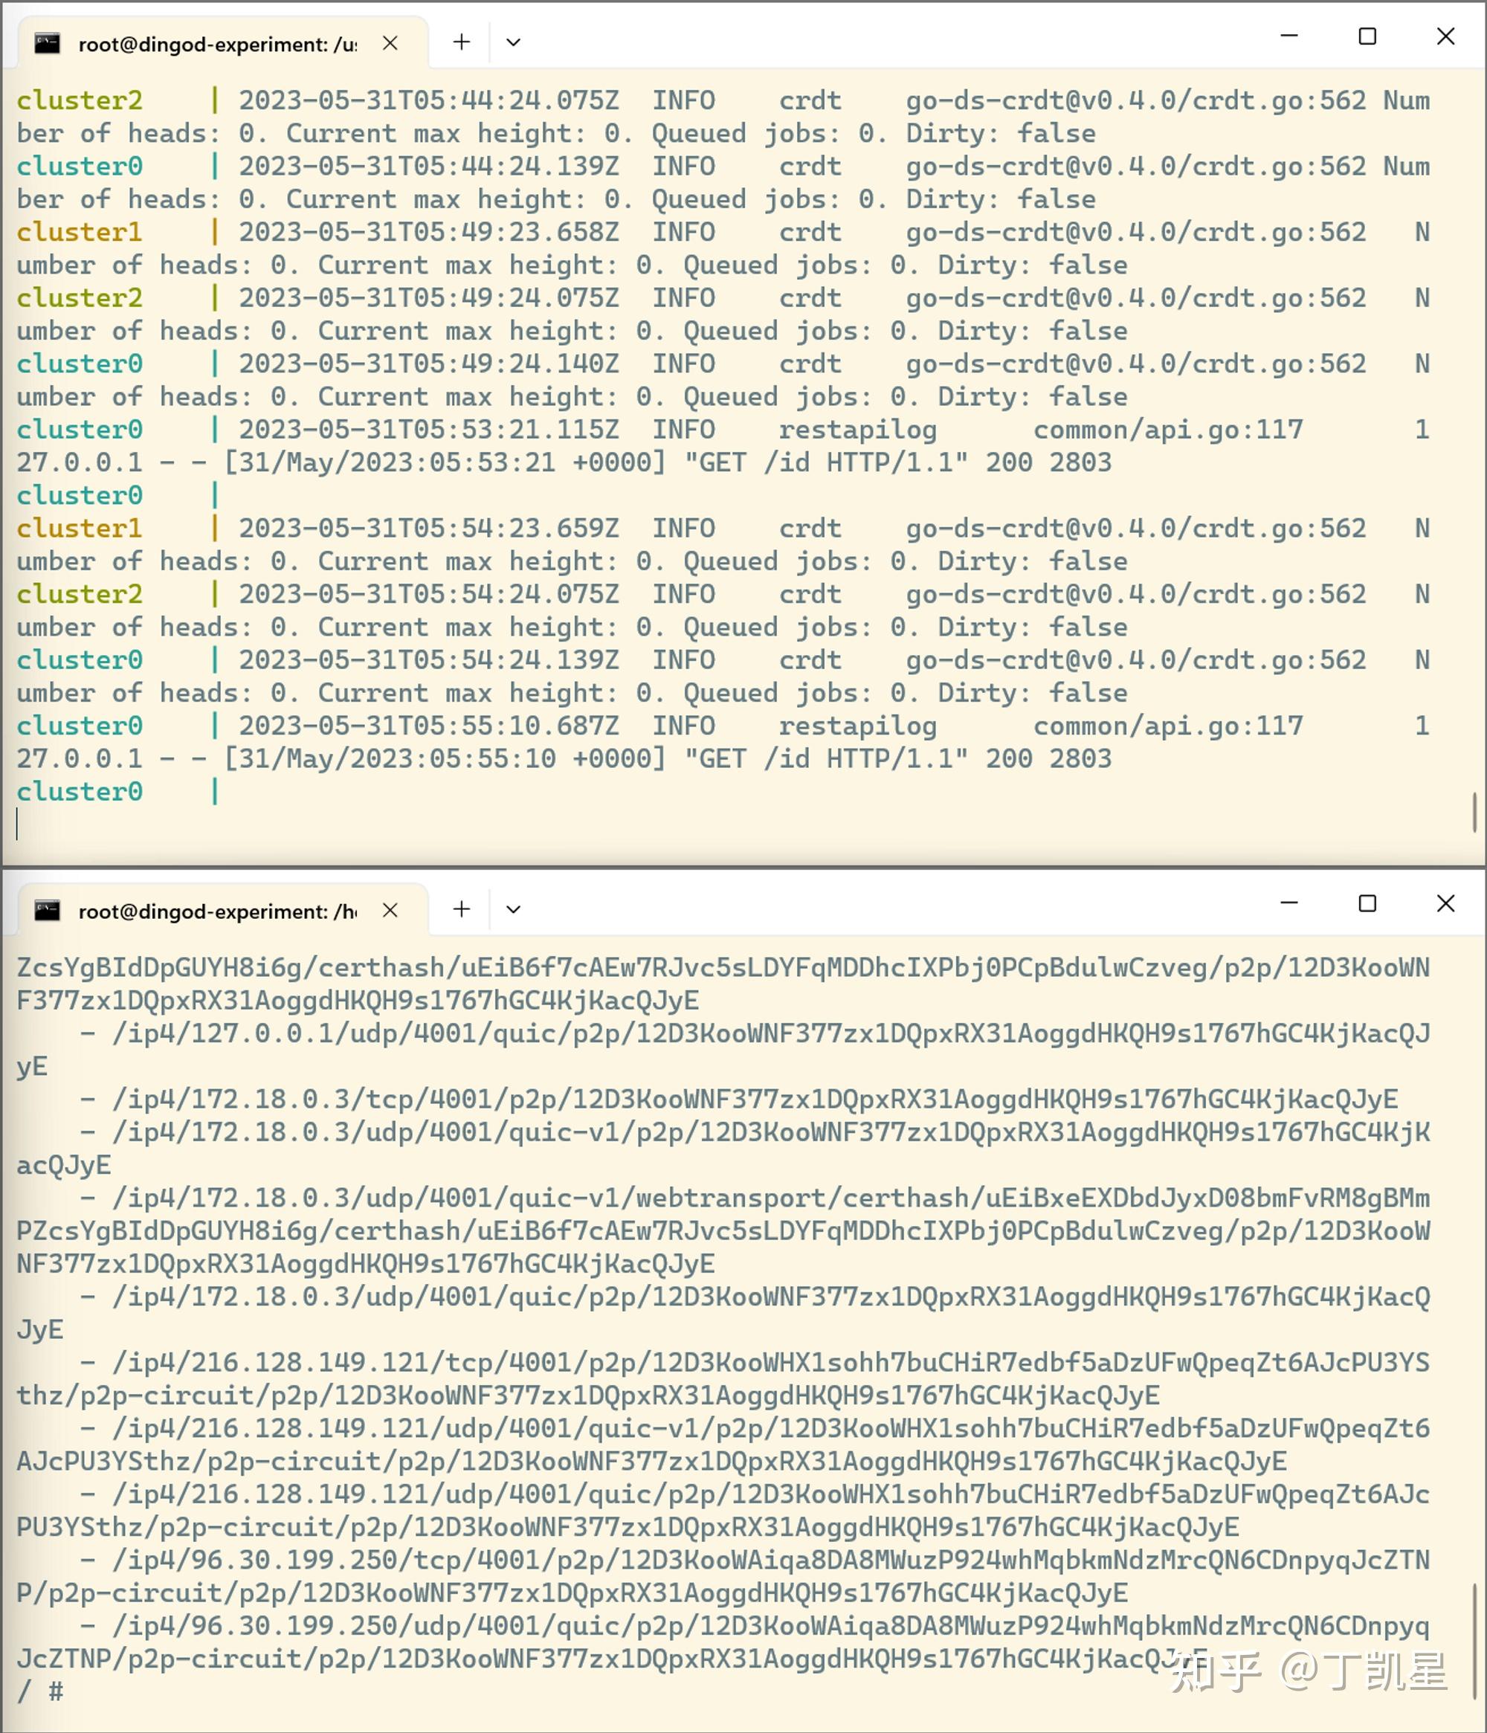This screenshot has width=1487, height=1733.
Task: Click the terminal icon on top window tab
Action: (x=47, y=43)
